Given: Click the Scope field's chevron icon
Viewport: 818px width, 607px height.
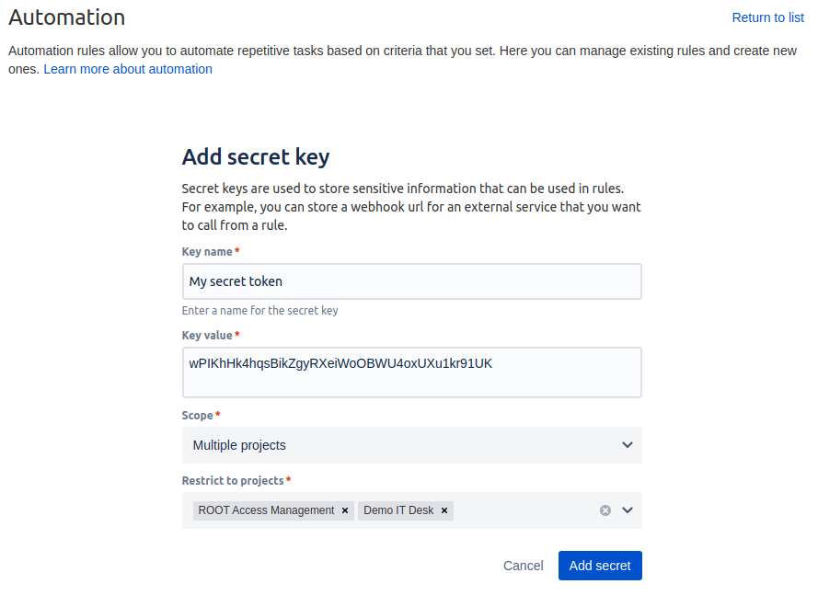Looking at the screenshot, I should tap(627, 445).
